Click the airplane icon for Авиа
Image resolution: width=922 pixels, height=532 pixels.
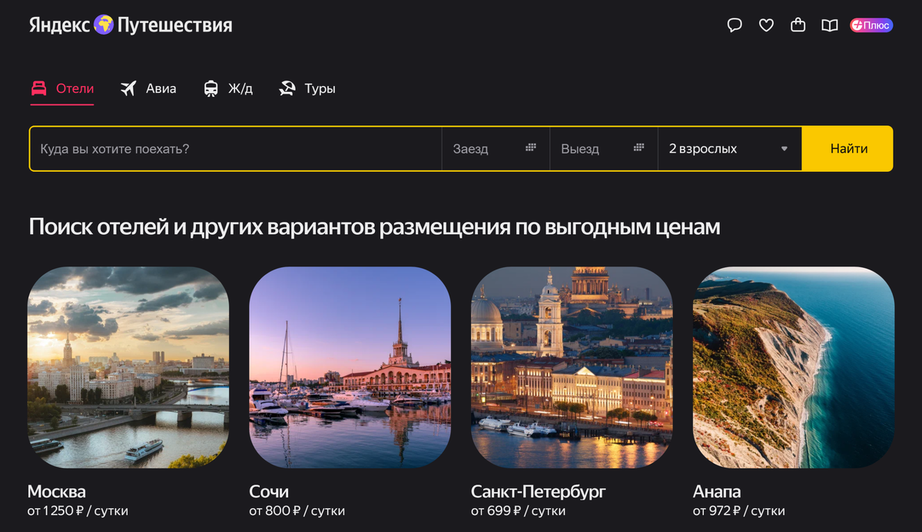coord(128,88)
